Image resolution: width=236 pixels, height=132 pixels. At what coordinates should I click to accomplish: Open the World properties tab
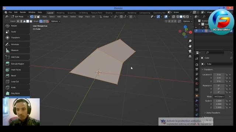[197, 84]
